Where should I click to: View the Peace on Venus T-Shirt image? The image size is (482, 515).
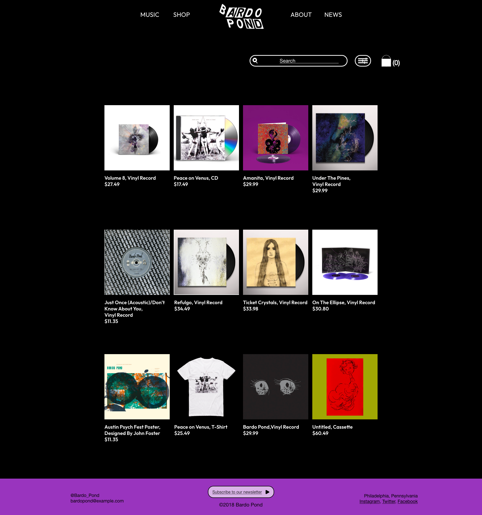tap(206, 387)
